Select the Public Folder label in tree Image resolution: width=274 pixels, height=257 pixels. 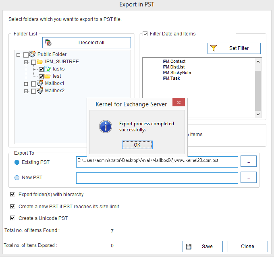(52, 54)
